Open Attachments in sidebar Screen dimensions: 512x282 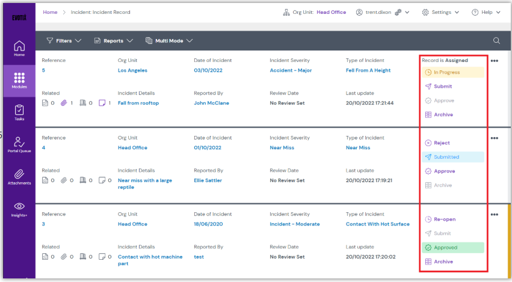(x=19, y=176)
